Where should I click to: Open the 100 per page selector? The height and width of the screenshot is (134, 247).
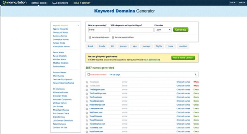pos(115,74)
